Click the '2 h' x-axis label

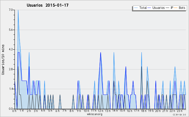point(29,111)
